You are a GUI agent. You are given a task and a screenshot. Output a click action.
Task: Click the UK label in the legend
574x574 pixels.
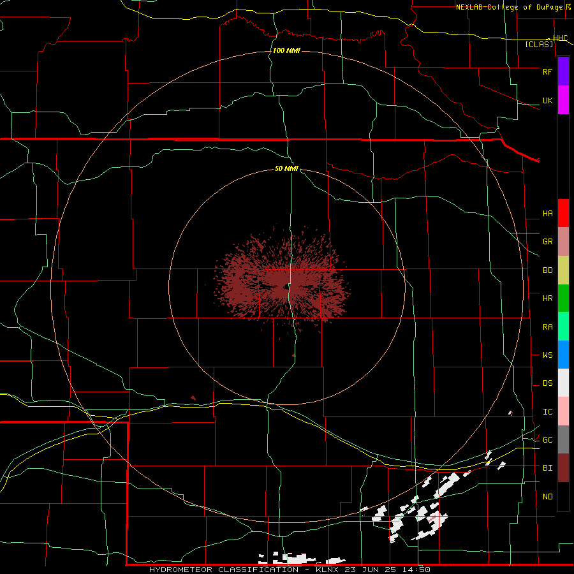click(x=547, y=101)
